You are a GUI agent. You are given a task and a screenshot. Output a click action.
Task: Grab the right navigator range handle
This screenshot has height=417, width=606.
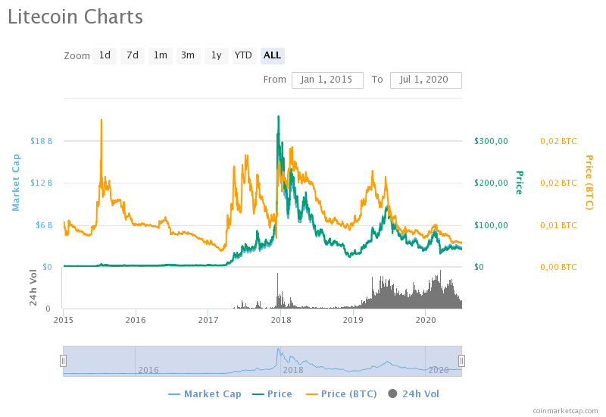tap(461, 361)
